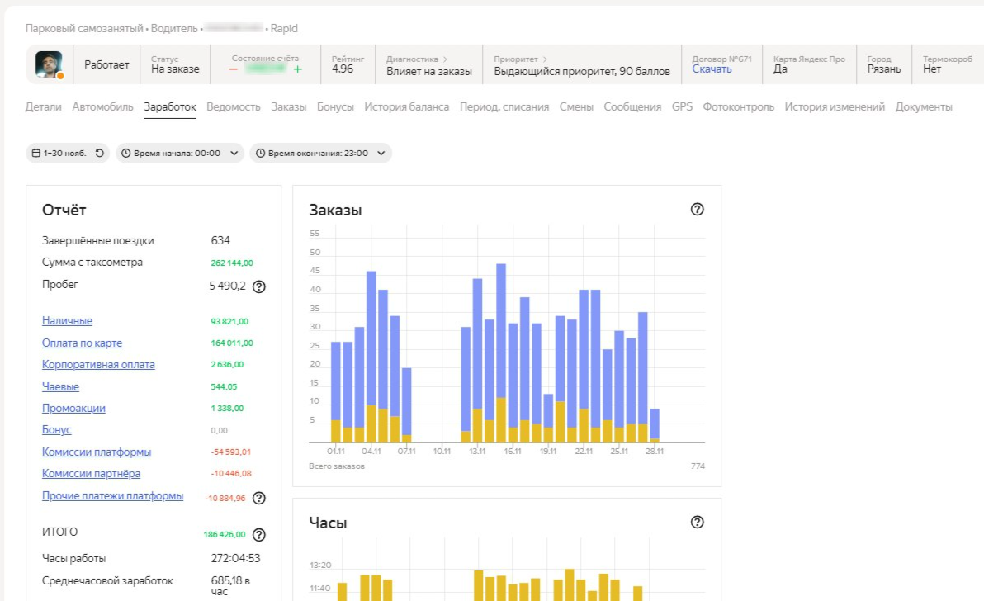Open help for Прочие платежи платформы

(258, 498)
